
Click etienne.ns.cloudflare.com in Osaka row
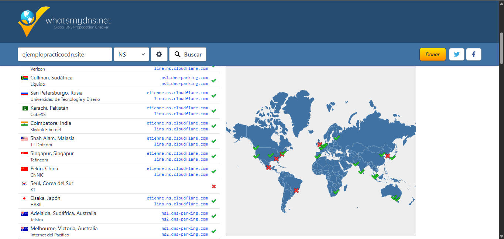[177, 198]
